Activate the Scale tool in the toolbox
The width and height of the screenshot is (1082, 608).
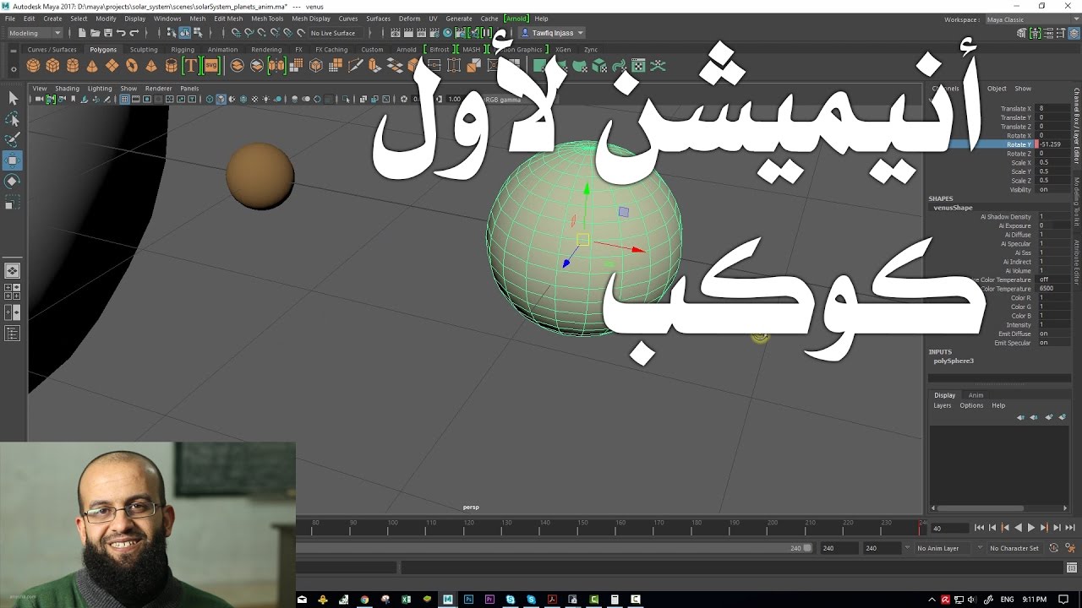[13, 203]
